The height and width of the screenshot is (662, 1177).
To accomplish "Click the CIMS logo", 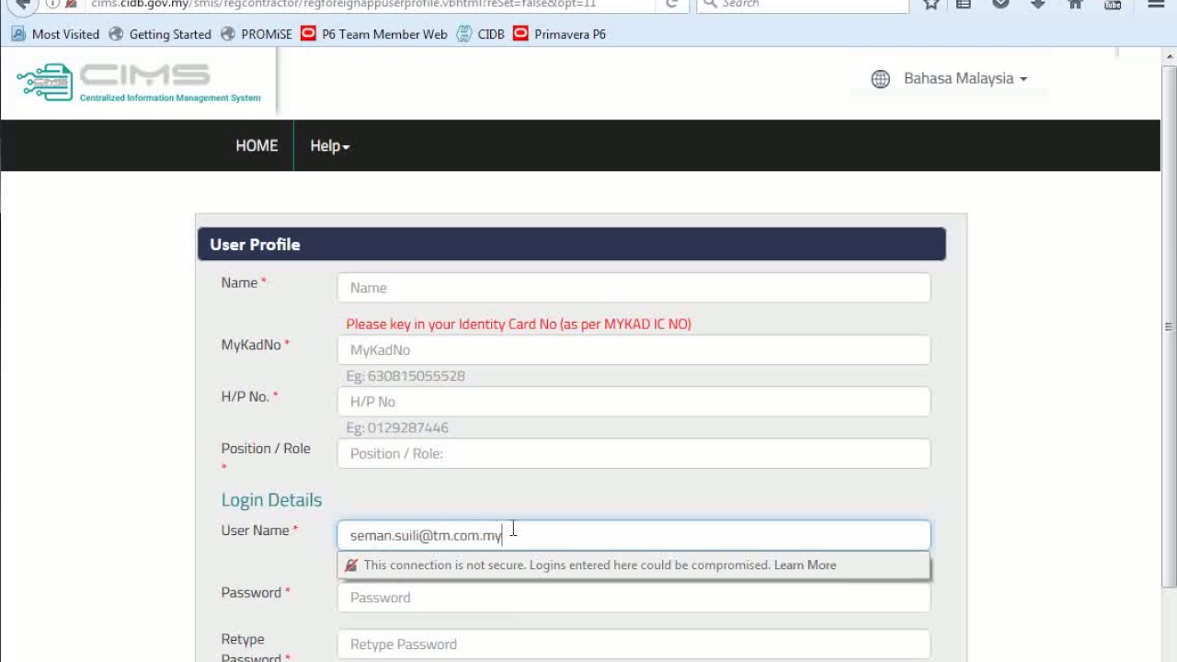I will pos(138,82).
